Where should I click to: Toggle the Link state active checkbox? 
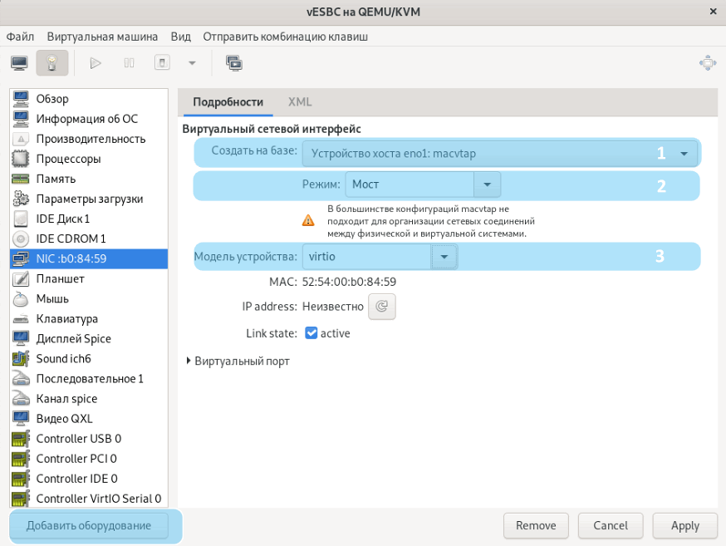point(311,333)
